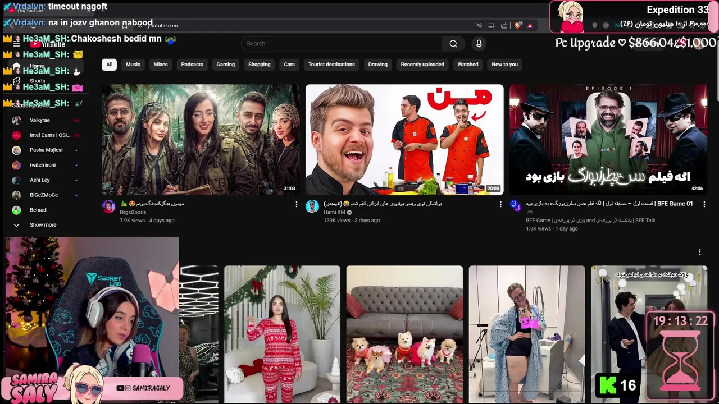
Task: Open the Hami KM channel avatar
Action: tap(312, 206)
